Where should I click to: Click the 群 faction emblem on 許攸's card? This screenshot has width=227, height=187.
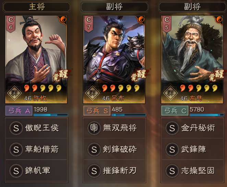[x=14, y=93]
